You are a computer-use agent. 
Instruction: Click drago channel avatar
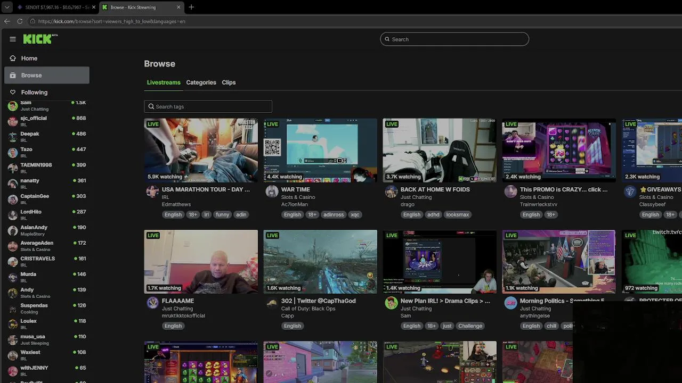tap(391, 191)
